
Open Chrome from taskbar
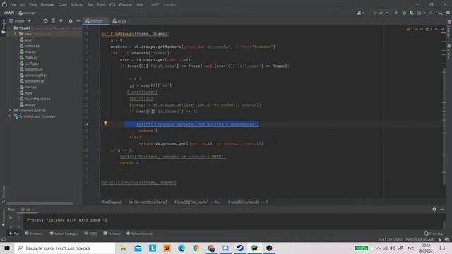click(x=196, y=248)
